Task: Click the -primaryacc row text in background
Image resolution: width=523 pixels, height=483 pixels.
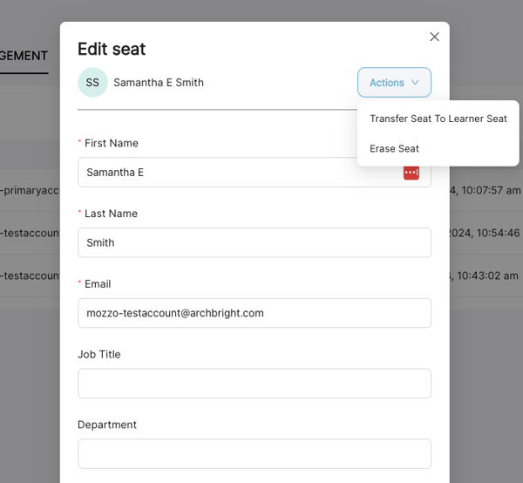Action: [30, 190]
